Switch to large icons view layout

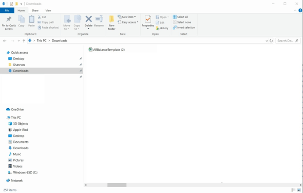click(x=299, y=190)
